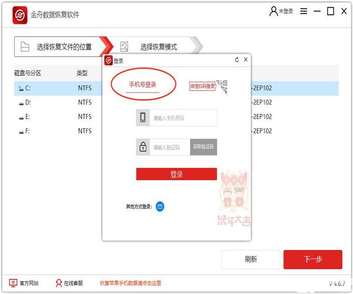This screenshot has width=353, height=294.
Task: Refresh the login dialog
Action: point(237,59)
